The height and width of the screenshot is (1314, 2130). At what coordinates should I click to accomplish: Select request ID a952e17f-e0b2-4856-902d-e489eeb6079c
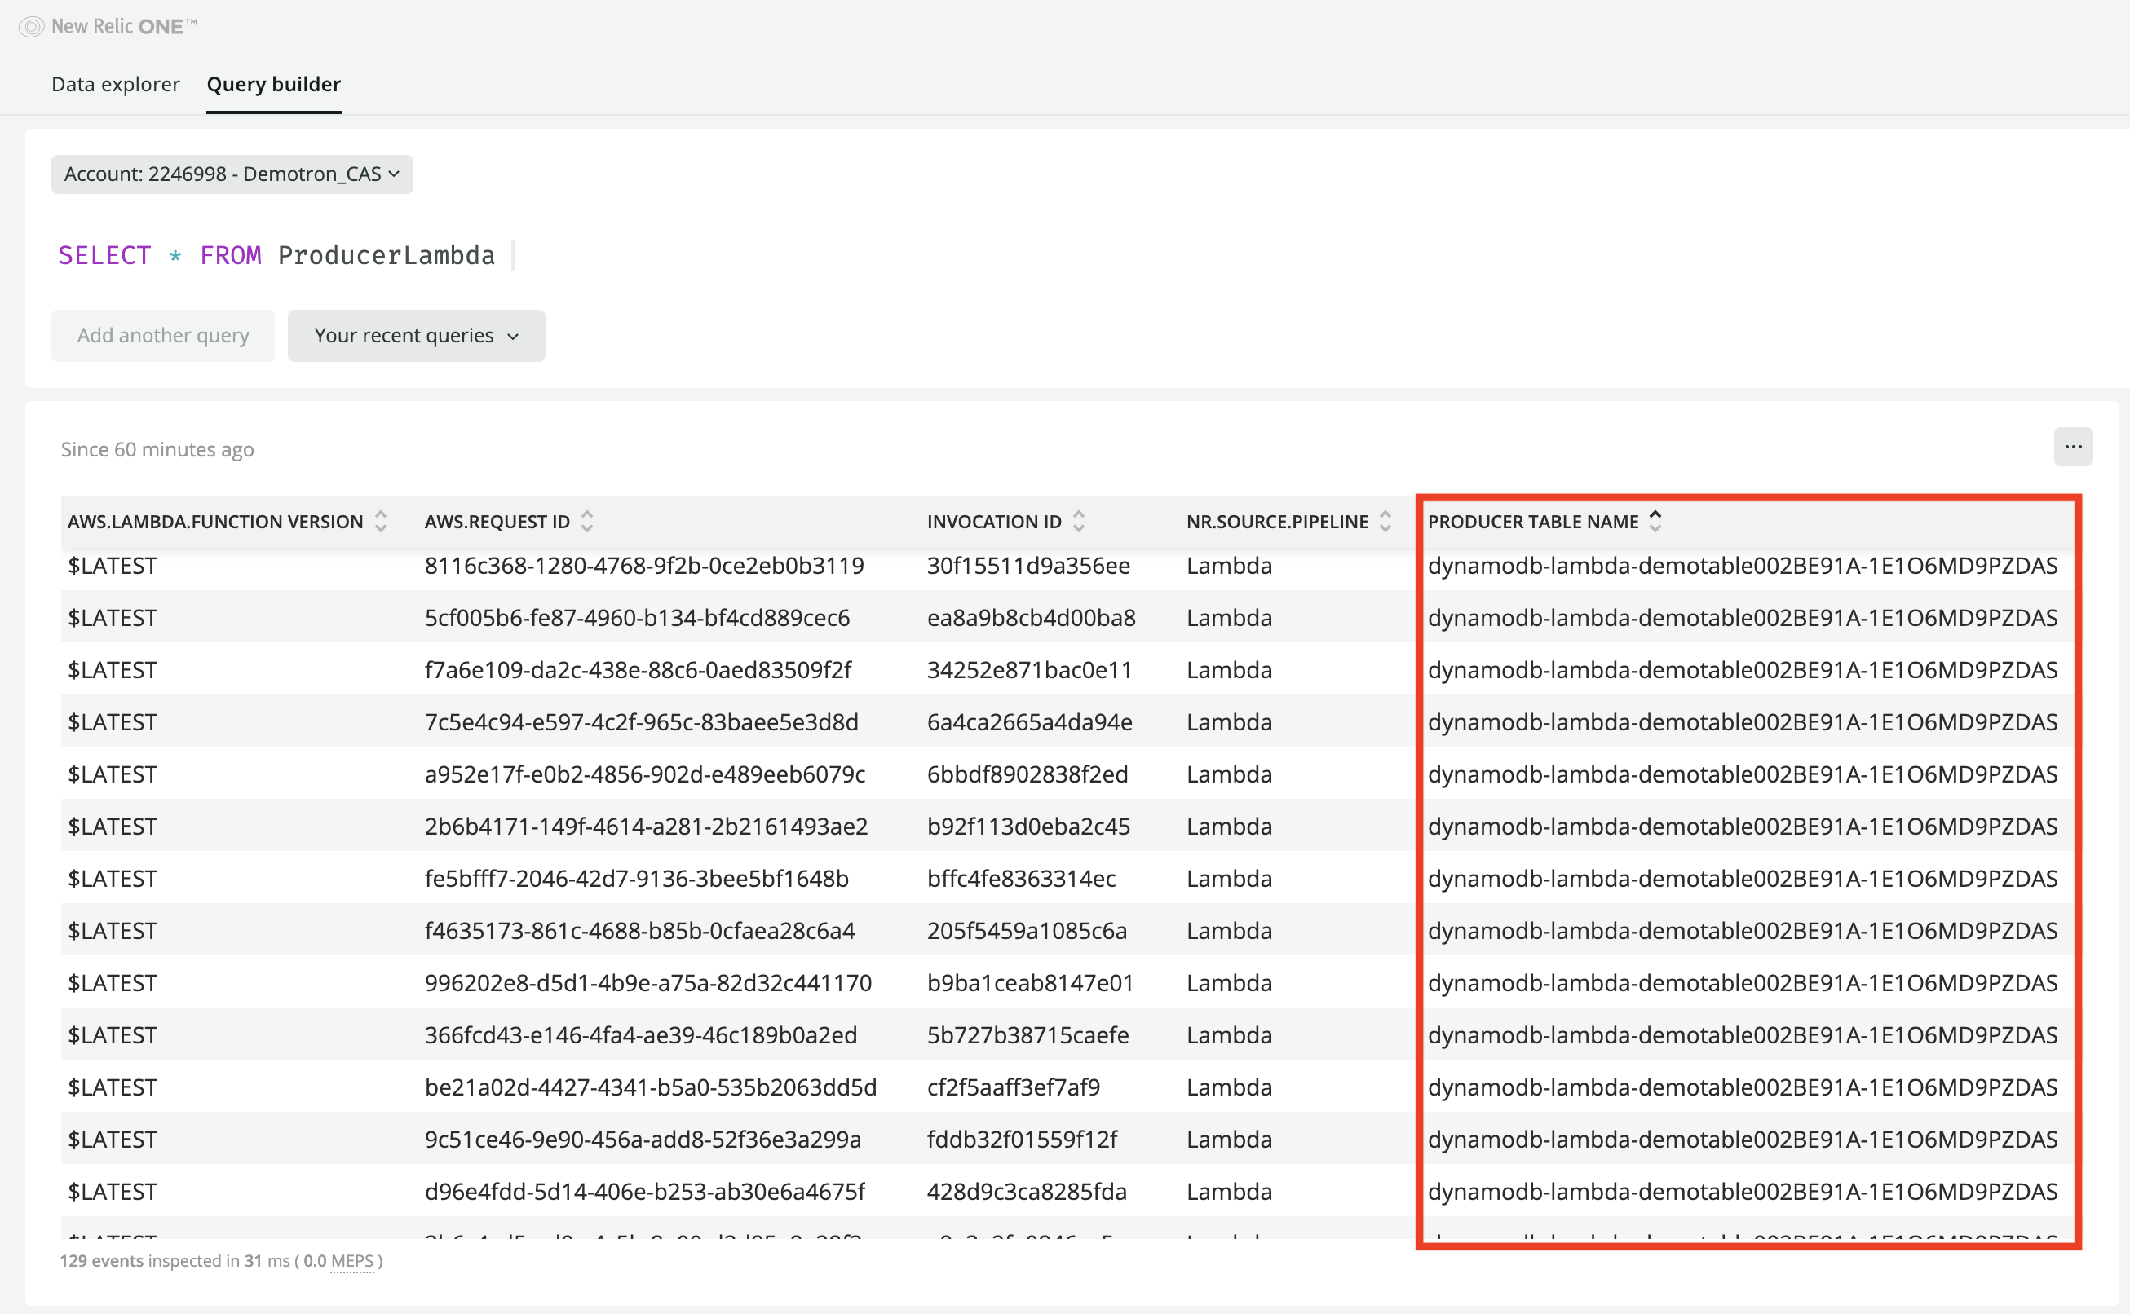pos(645,774)
